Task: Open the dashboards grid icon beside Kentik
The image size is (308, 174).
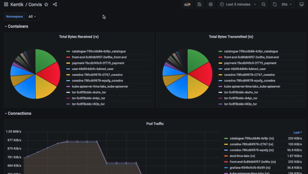Action: [x=6, y=4]
